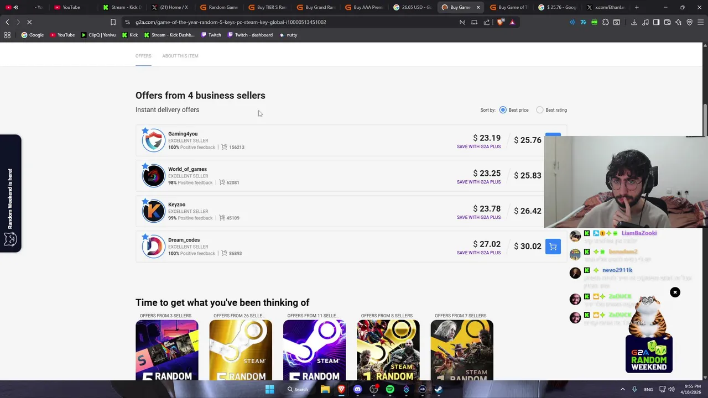Select the Best price sort option
The width and height of the screenshot is (708, 398).
[x=503, y=110]
